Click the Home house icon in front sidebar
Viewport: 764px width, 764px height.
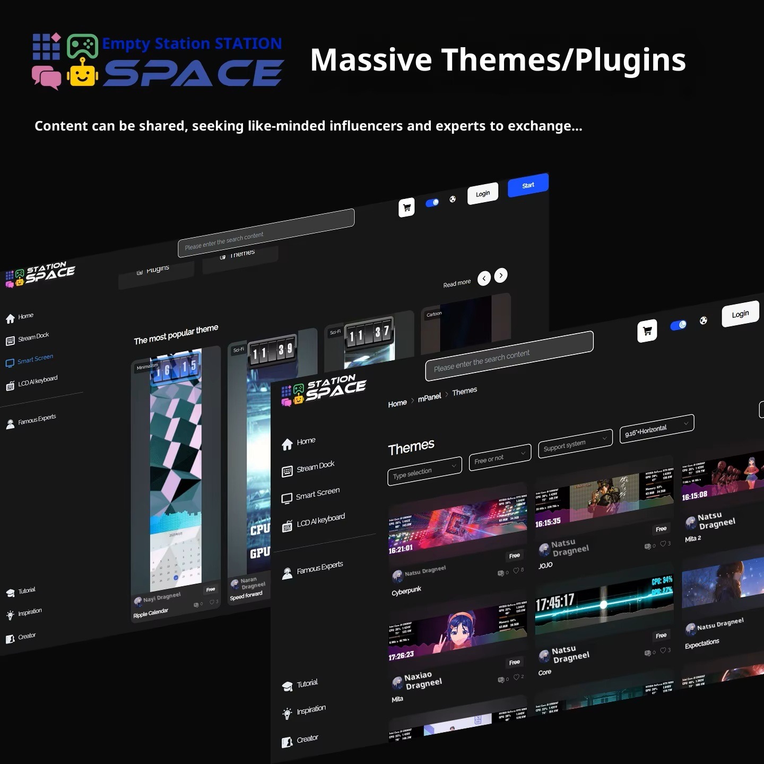click(287, 445)
